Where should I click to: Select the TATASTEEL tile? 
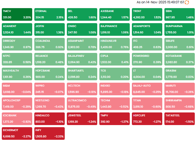coord(179,118)
